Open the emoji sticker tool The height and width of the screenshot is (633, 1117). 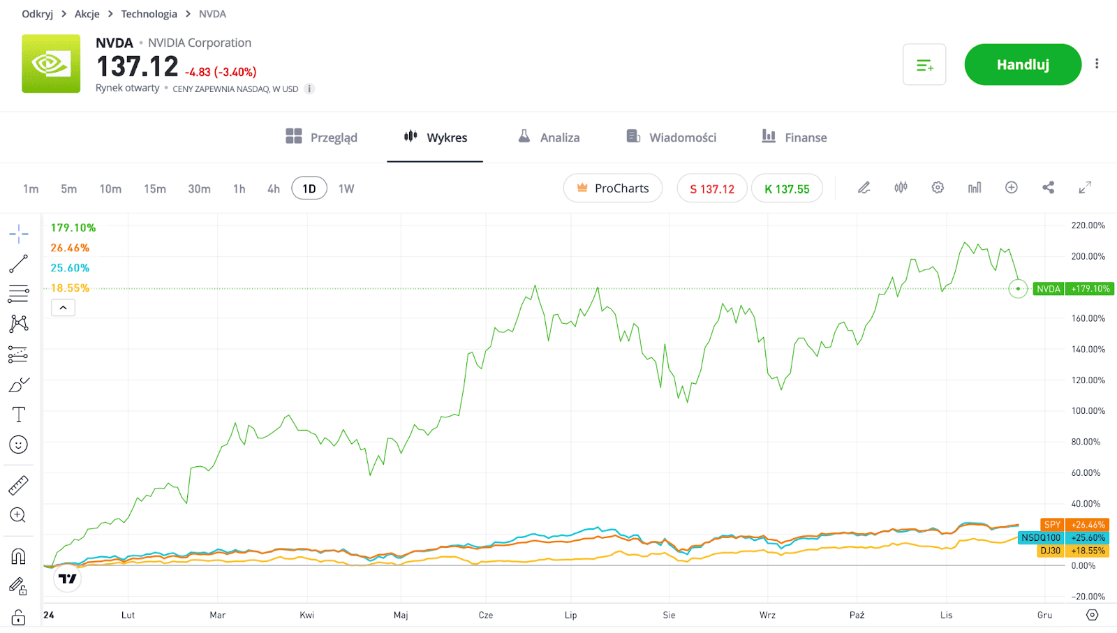click(19, 445)
